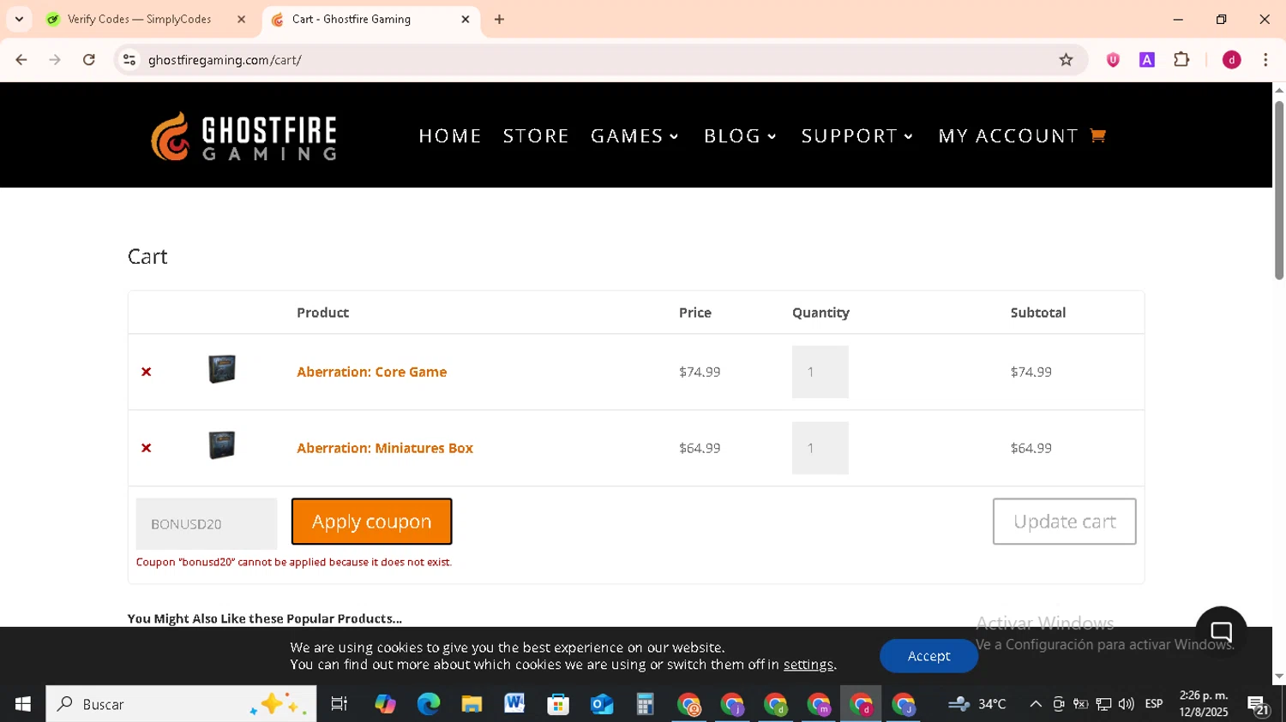Viewport: 1286px width, 722px height.
Task: Reload the cart page
Action: coord(89,60)
